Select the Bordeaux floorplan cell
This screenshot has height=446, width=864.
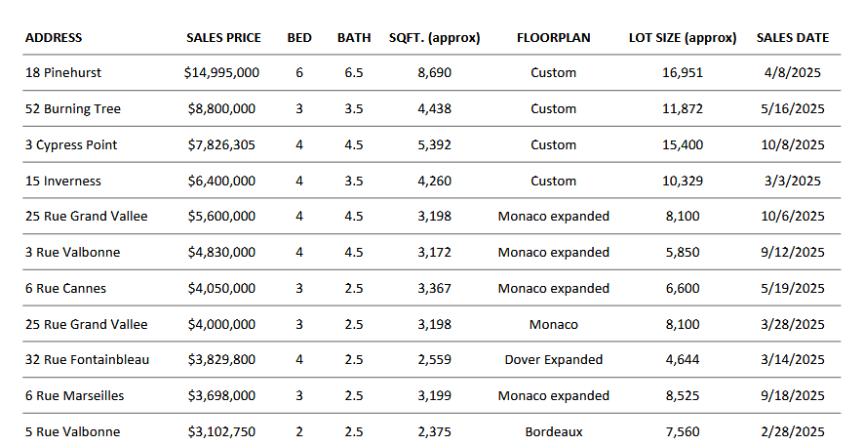(553, 432)
